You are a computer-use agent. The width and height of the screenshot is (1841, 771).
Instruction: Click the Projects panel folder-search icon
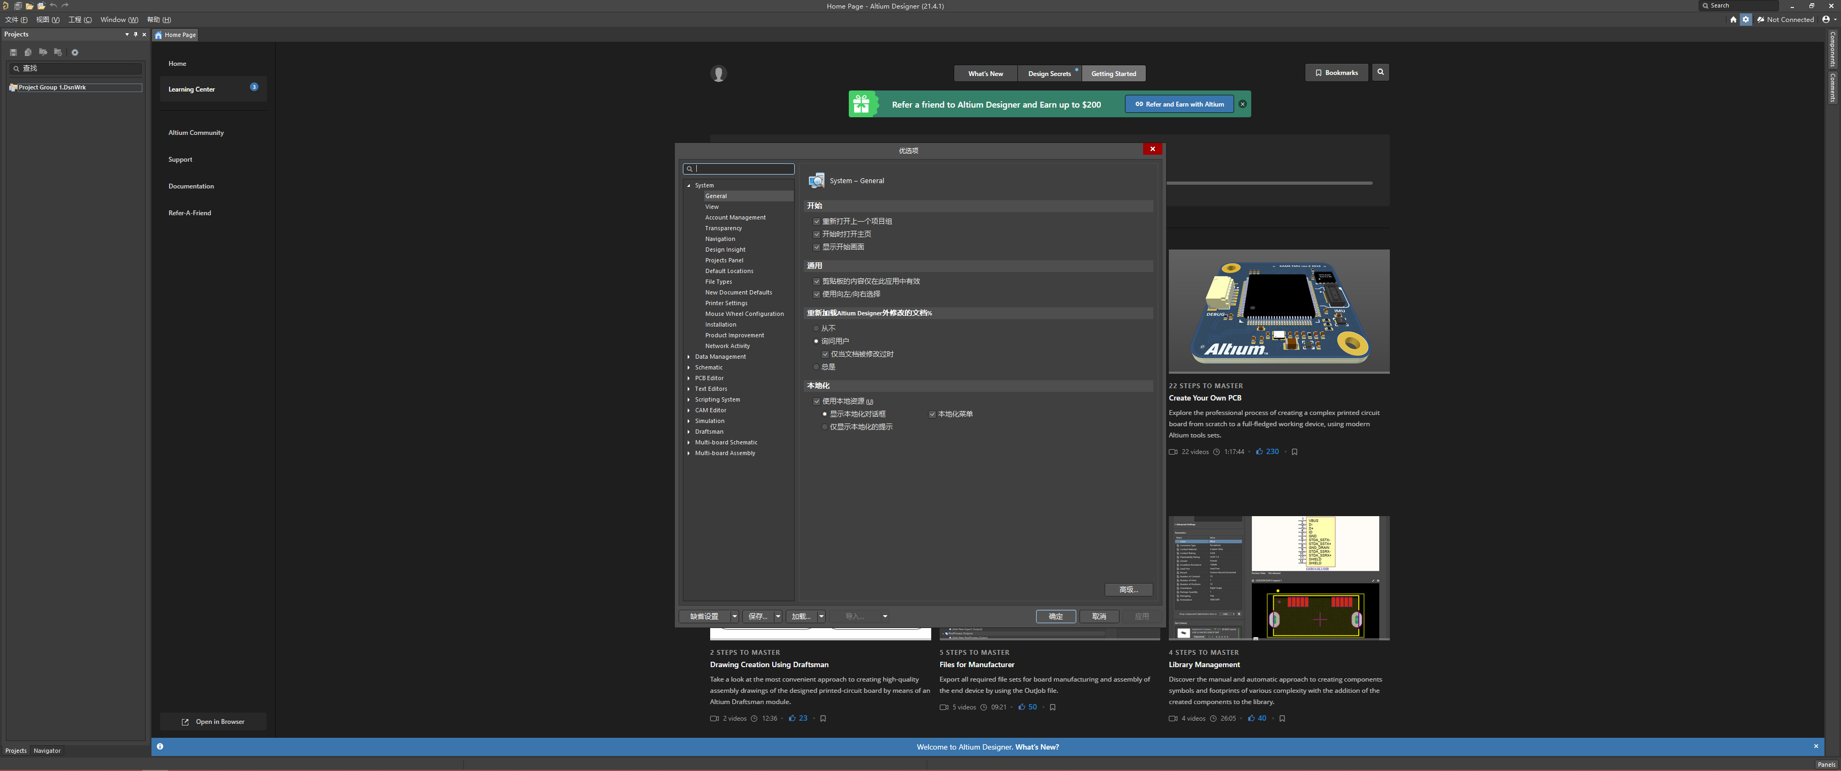click(43, 52)
